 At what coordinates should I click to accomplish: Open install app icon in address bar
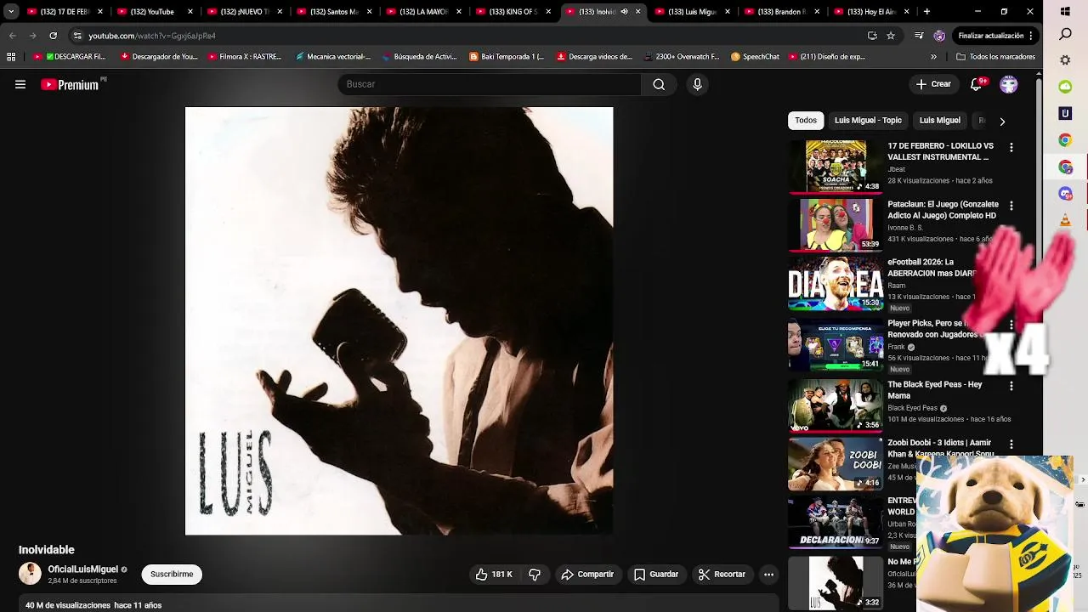[872, 36]
